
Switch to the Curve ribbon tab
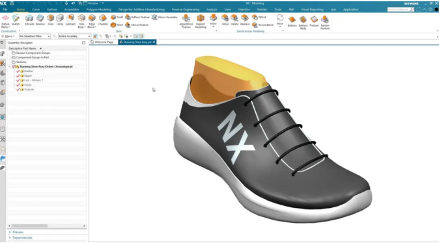tap(36, 10)
